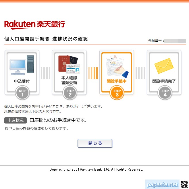Click the STEP 4 circle badge
Image resolution: width=189 pixels, height=189 pixels.
(165, 93)
